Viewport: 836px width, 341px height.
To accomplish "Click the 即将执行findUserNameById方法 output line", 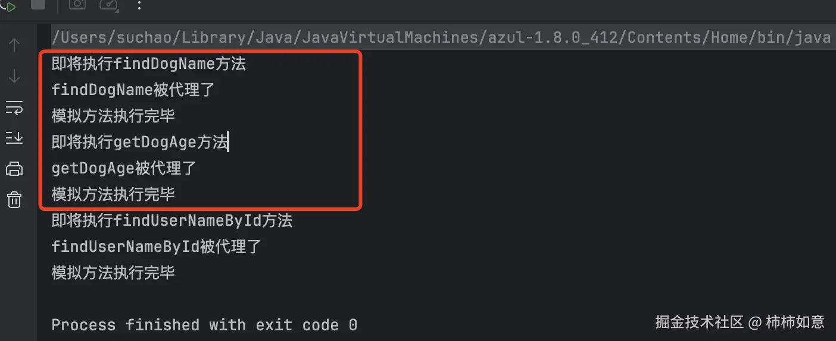I will point(172,221).
